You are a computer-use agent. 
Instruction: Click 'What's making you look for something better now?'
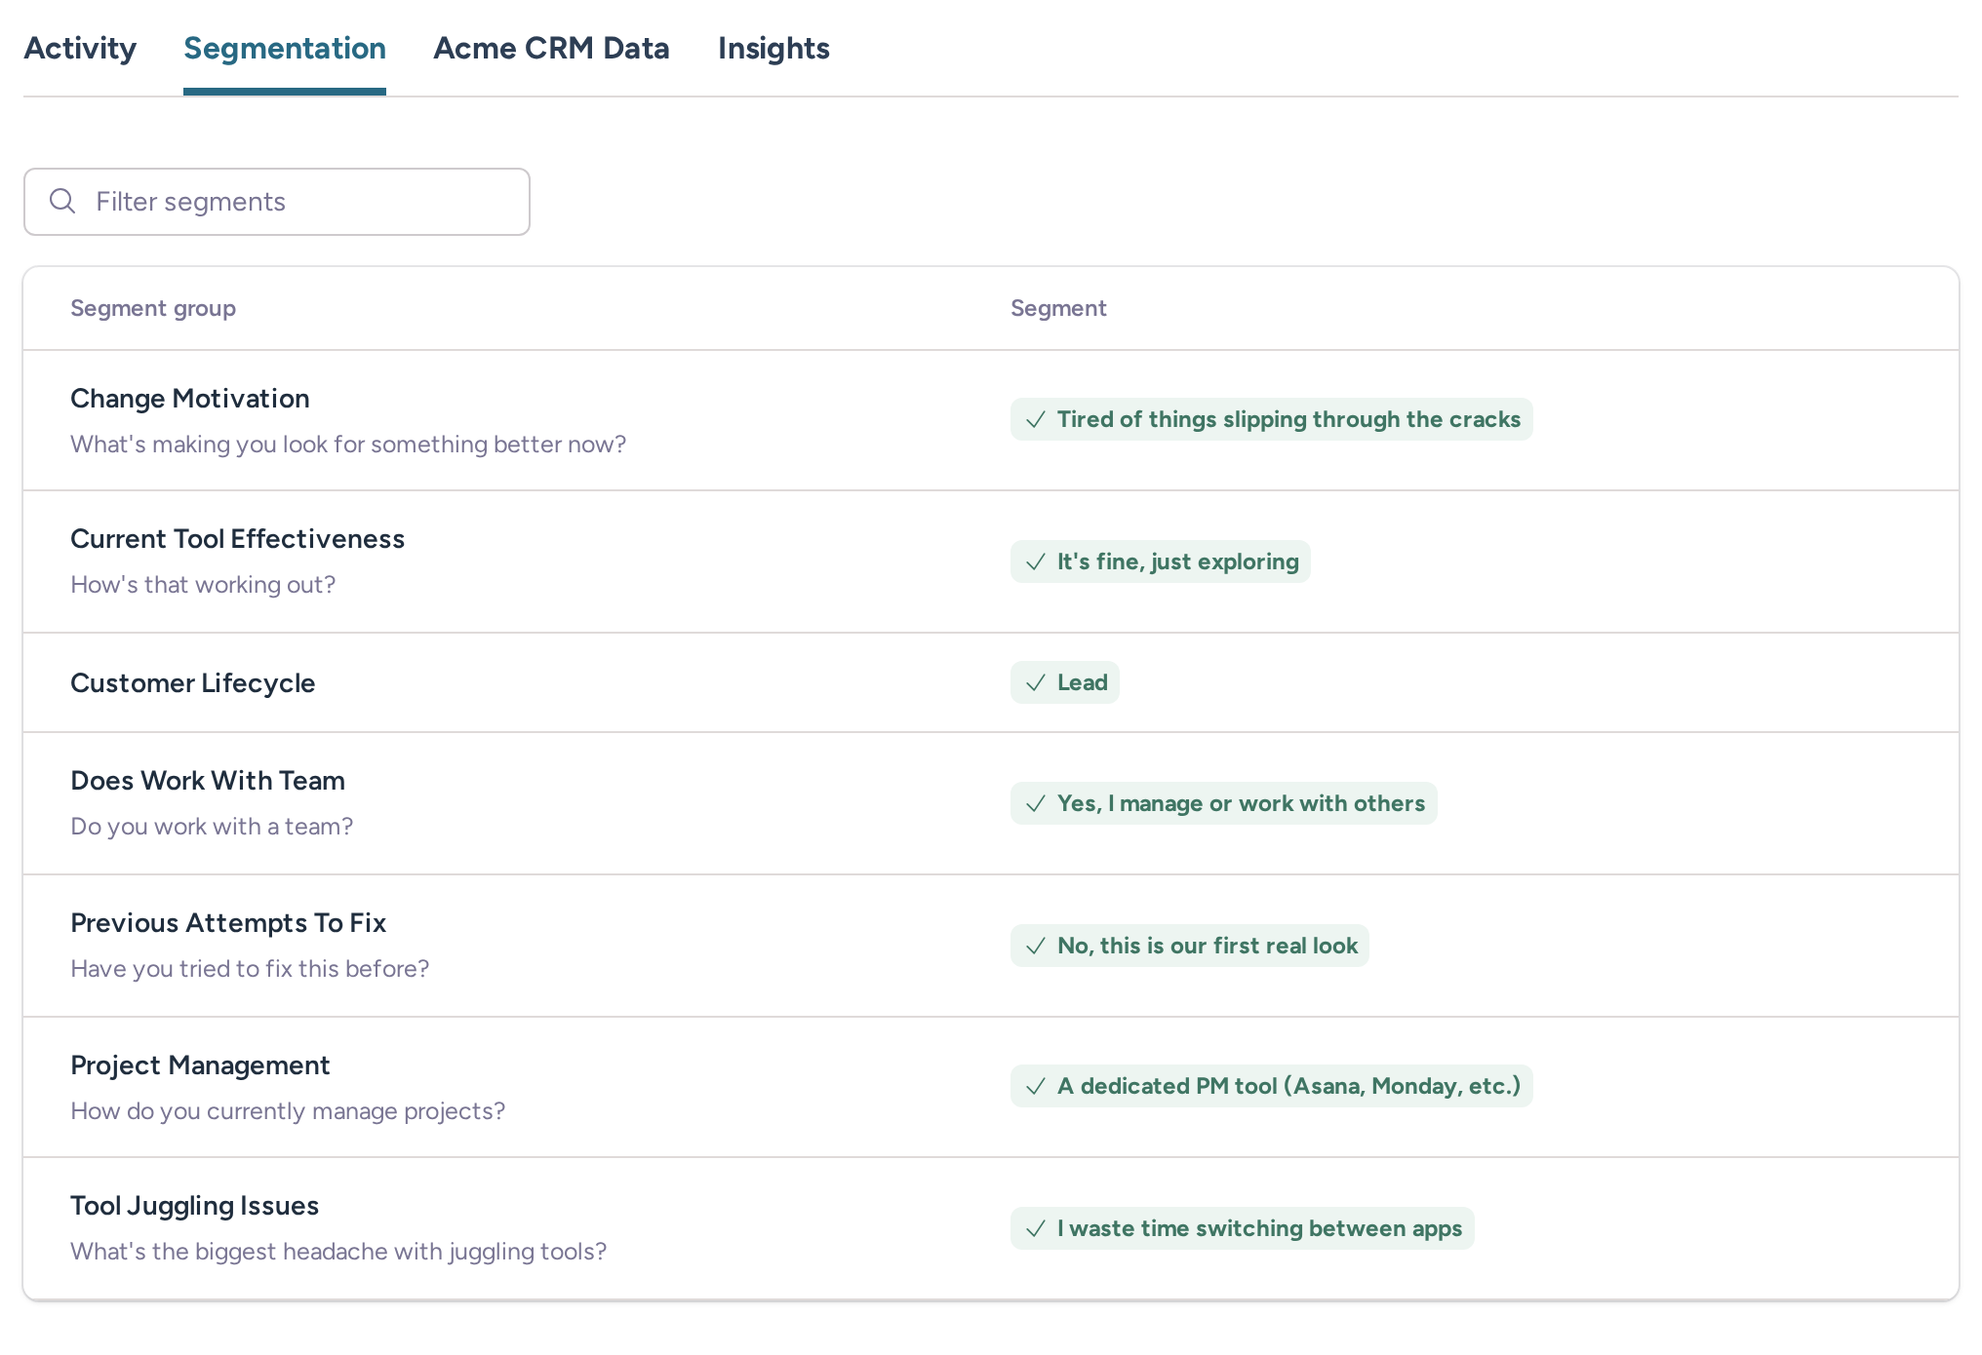tap(348, 444)
